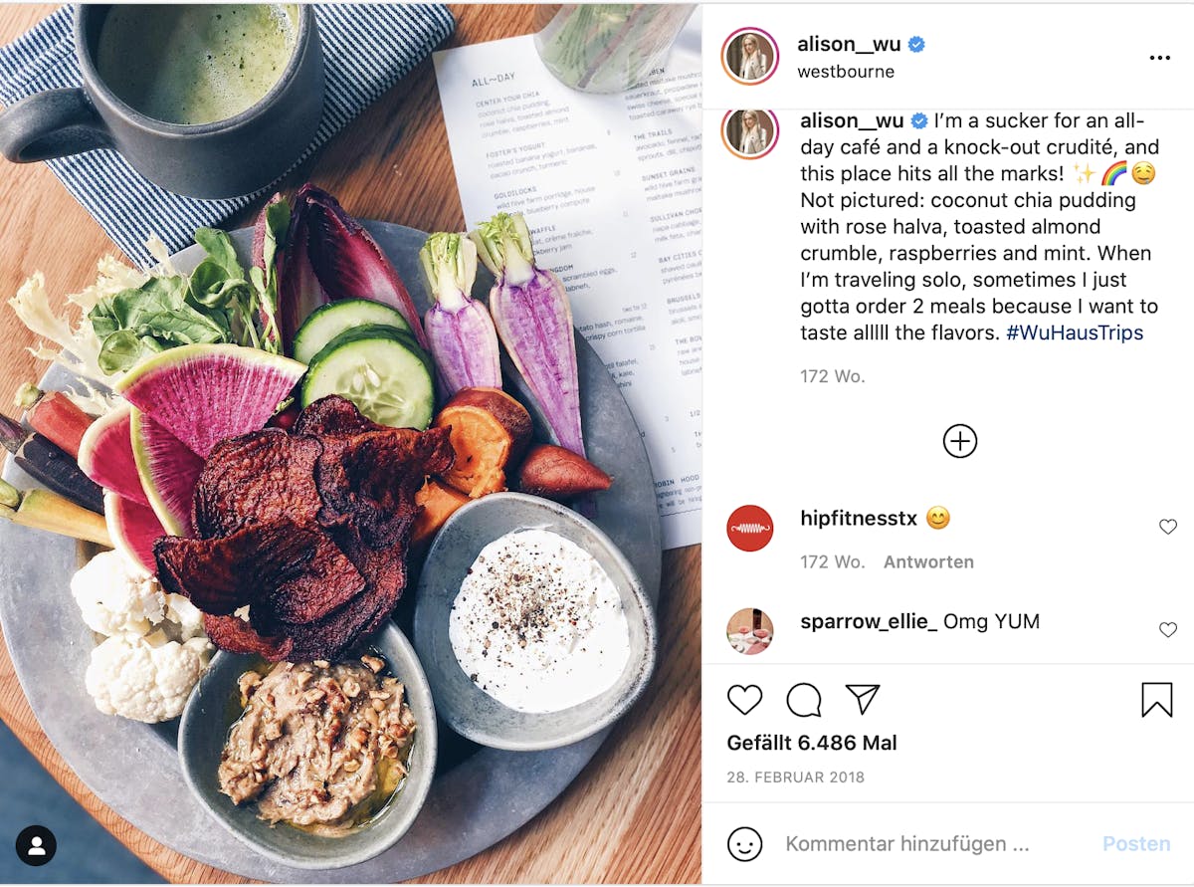Screen dimensions: 1194x887
Task: Open the westbourne location link
Action: click(x=846, y=72)
